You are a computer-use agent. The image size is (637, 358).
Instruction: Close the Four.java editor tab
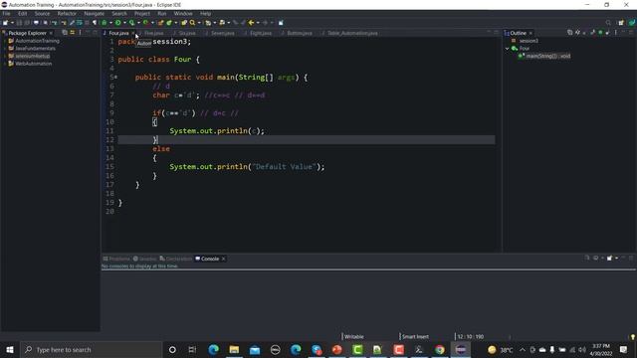pos(132,33)
